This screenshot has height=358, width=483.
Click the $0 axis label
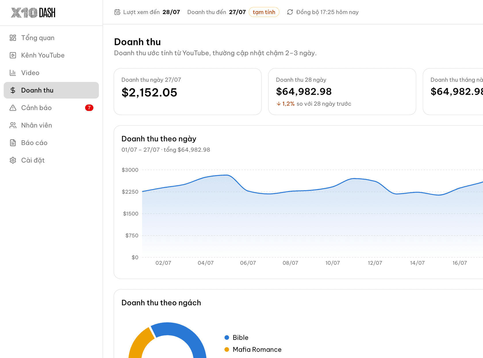coord(135,257)
